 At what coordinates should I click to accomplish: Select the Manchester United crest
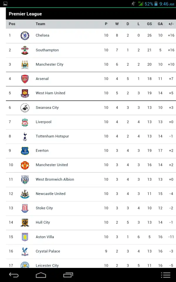[25, 165]
